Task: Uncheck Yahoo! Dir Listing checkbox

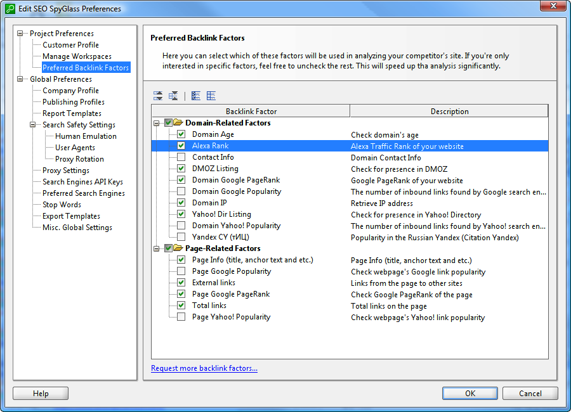Action: (181, 214)
